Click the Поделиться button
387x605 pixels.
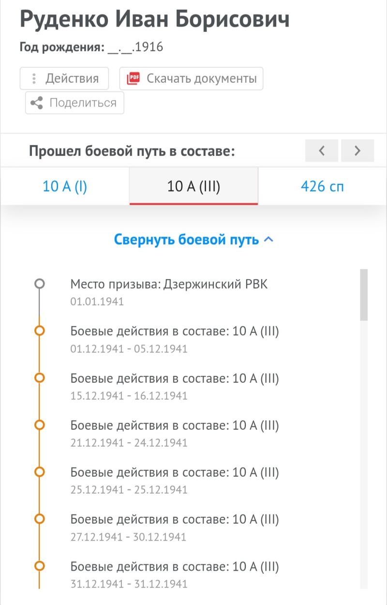coord(74,103)
